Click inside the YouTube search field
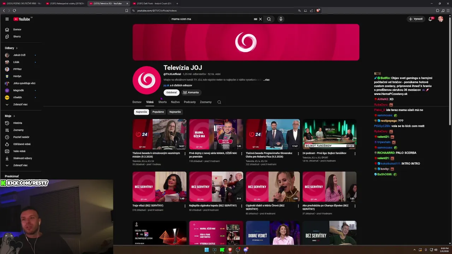Image resolution: width=452 pixels, height=254 pixels. pos(212,19)
